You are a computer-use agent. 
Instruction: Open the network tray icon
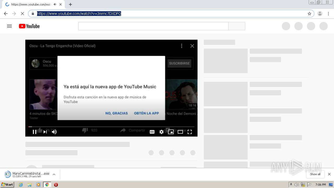tap(303, 185)
